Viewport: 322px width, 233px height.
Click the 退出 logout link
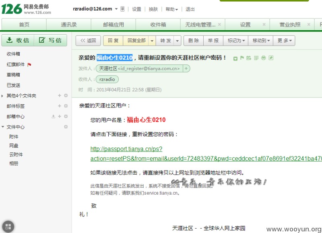(190, 9)
